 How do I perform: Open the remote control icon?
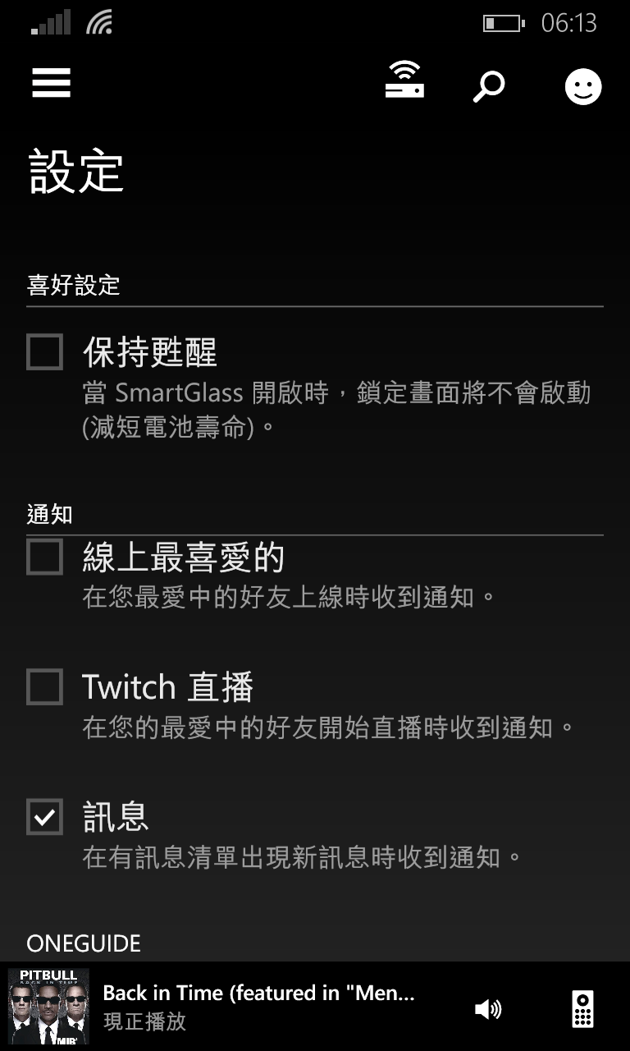point(582,1009)
